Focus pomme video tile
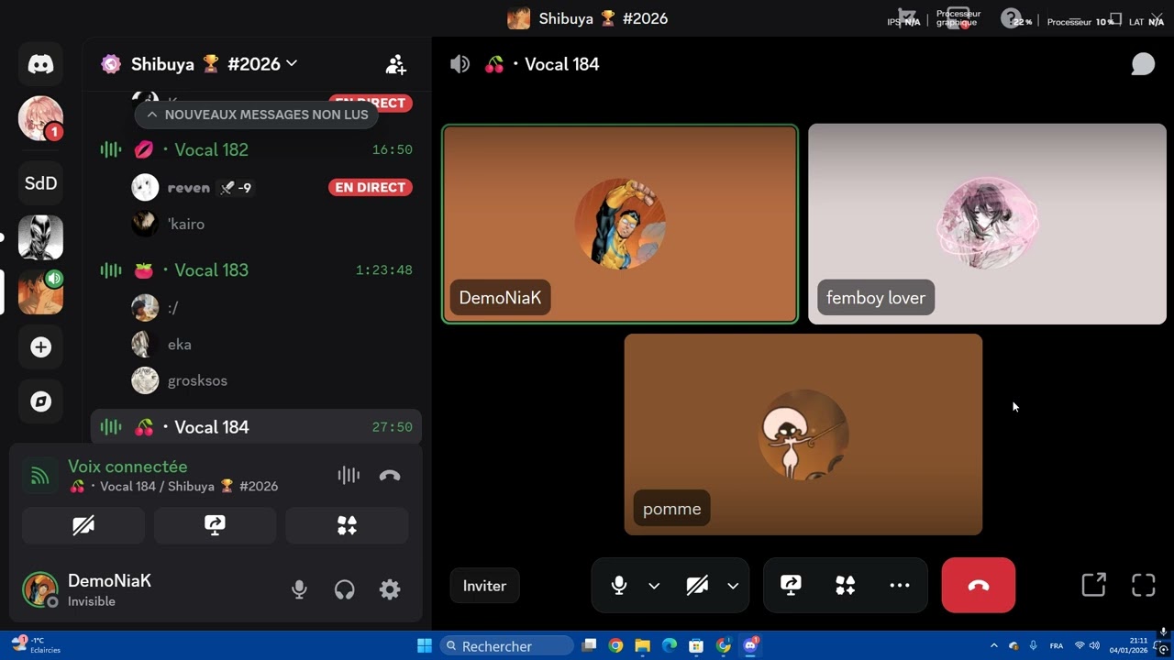This screenshot has width=1174, height=660. (803, 434)
